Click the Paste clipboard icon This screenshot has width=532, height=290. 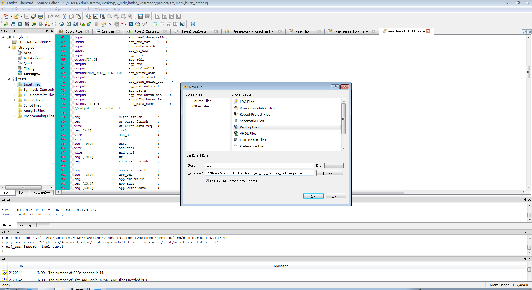78,16
